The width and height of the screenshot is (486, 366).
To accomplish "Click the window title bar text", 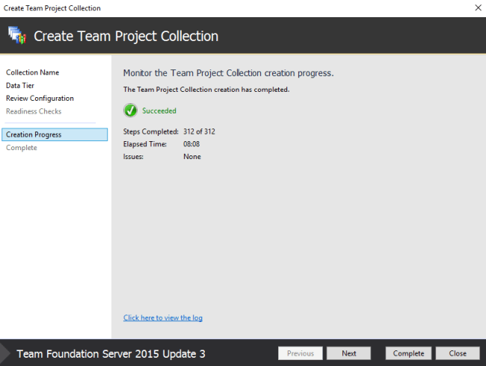I will pos(52,8).
